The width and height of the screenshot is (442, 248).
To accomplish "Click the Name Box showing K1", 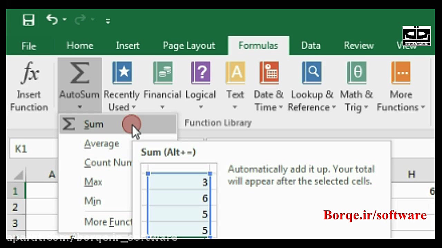I will click(x=34, y=149).
